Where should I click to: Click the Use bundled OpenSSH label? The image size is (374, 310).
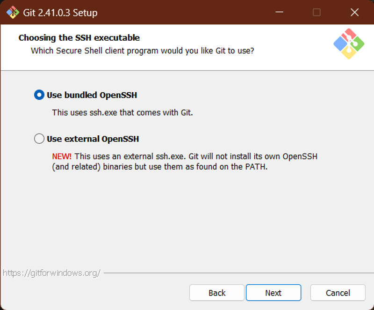[92, 95]
